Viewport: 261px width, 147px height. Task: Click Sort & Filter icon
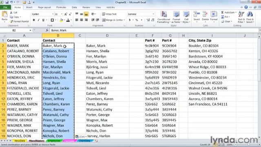[x=241, y=14]
